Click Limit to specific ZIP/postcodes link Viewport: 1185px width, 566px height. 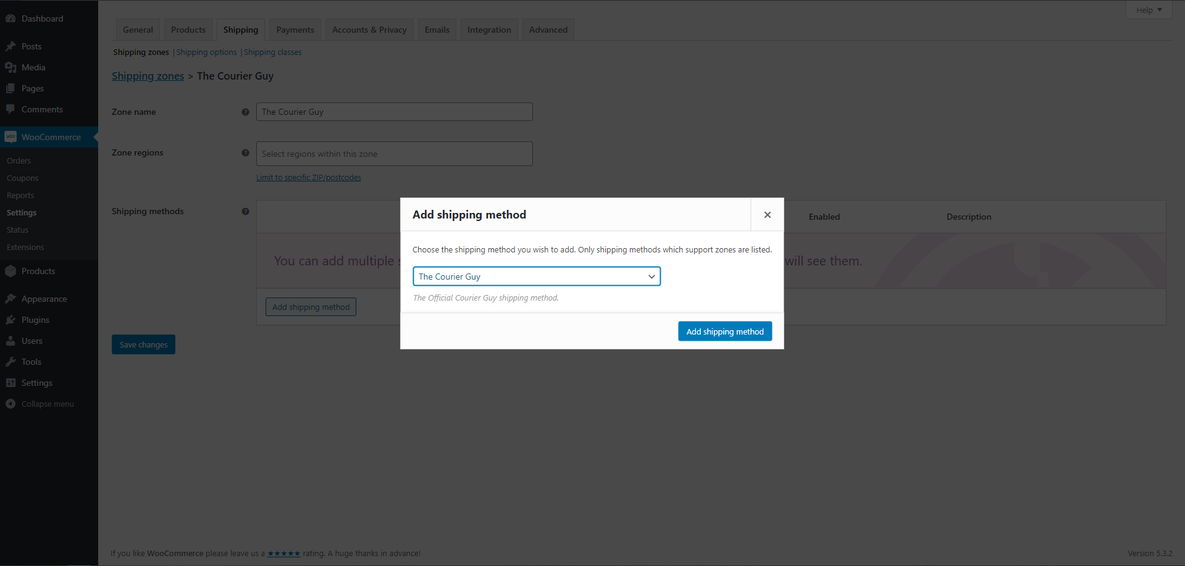pyautogui.click(x=309, y=178)
